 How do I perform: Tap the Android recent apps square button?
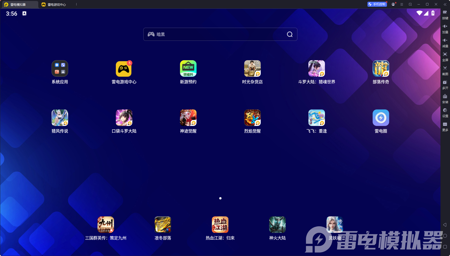(x=445, y=247)
